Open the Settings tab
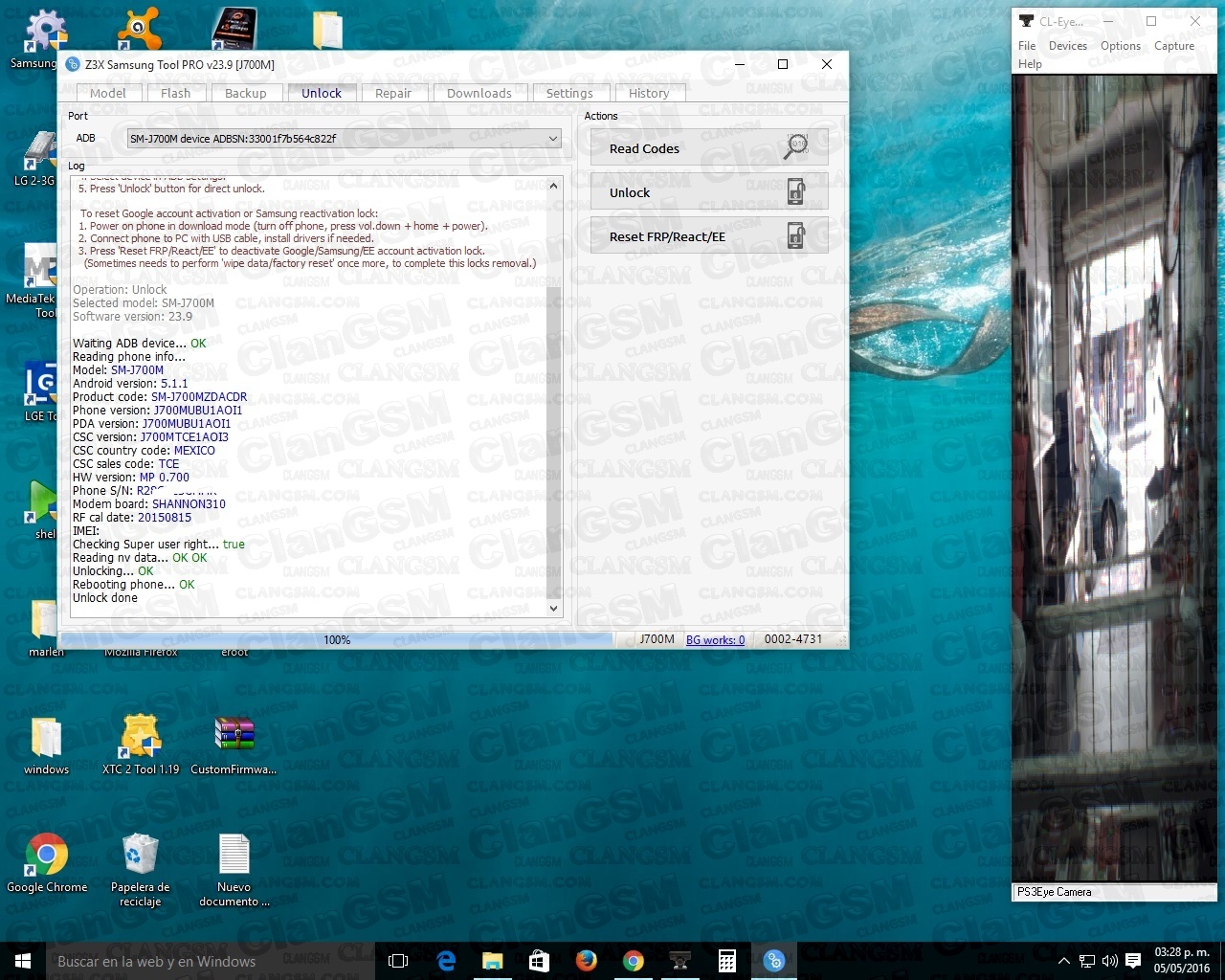Screen dimensions: 1225x980 click(569, 93)
